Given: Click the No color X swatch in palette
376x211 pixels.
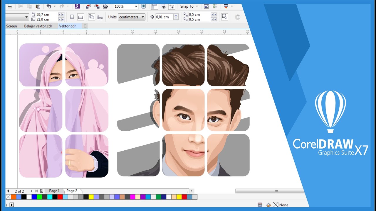Looking at the screenshot, I should click(x=8, y=197).
